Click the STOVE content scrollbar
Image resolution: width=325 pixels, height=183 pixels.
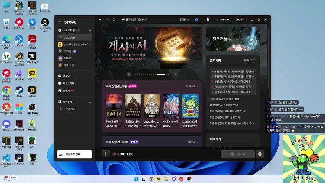point(269,59)
